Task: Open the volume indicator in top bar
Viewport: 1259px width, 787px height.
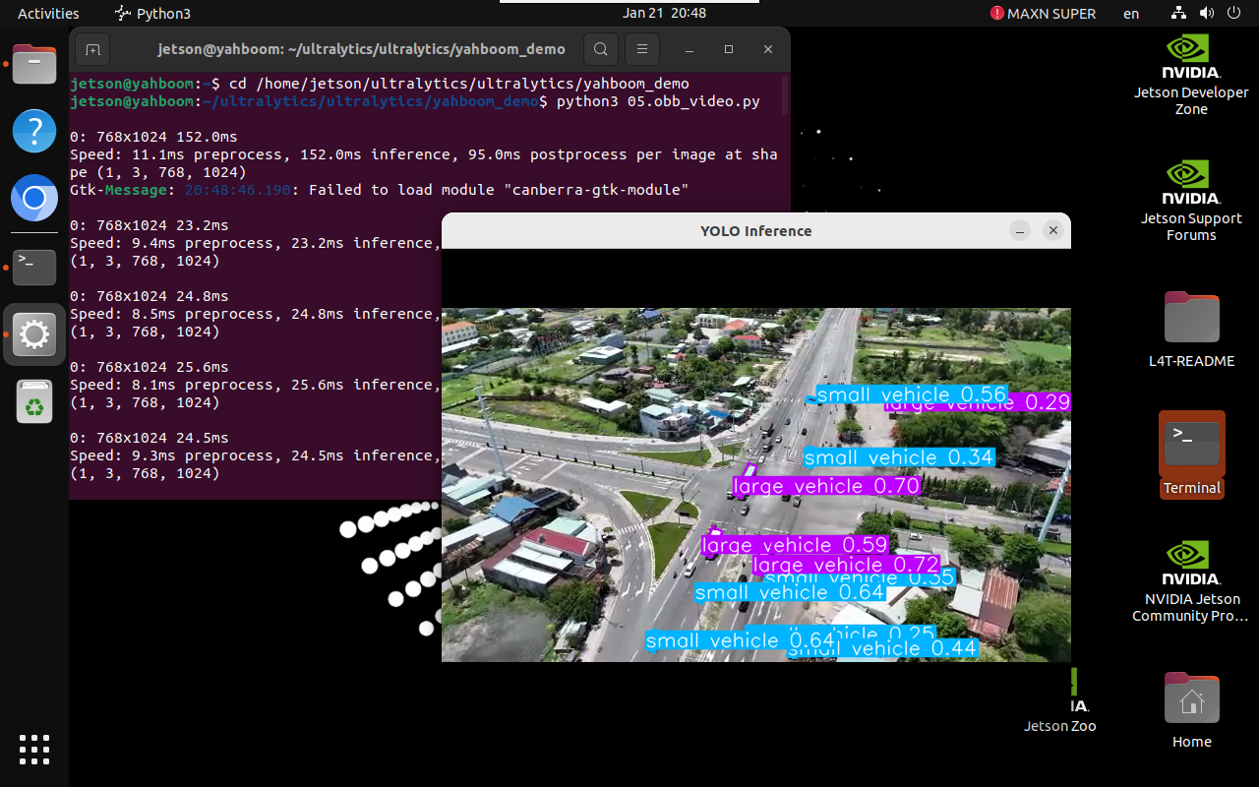Action: (x=1207, y=14)
